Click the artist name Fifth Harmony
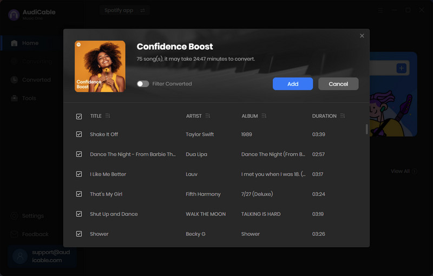The height and width of the screenshot is (276, 433). (x=203, y=194)
